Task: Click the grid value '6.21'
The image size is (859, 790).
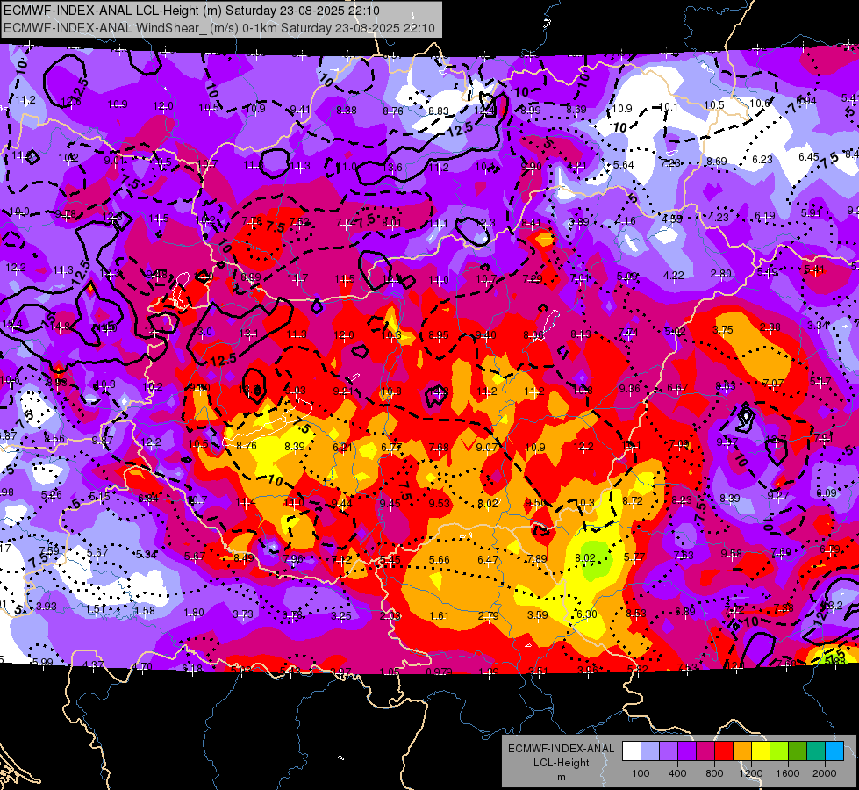Action: pos(342,448)
